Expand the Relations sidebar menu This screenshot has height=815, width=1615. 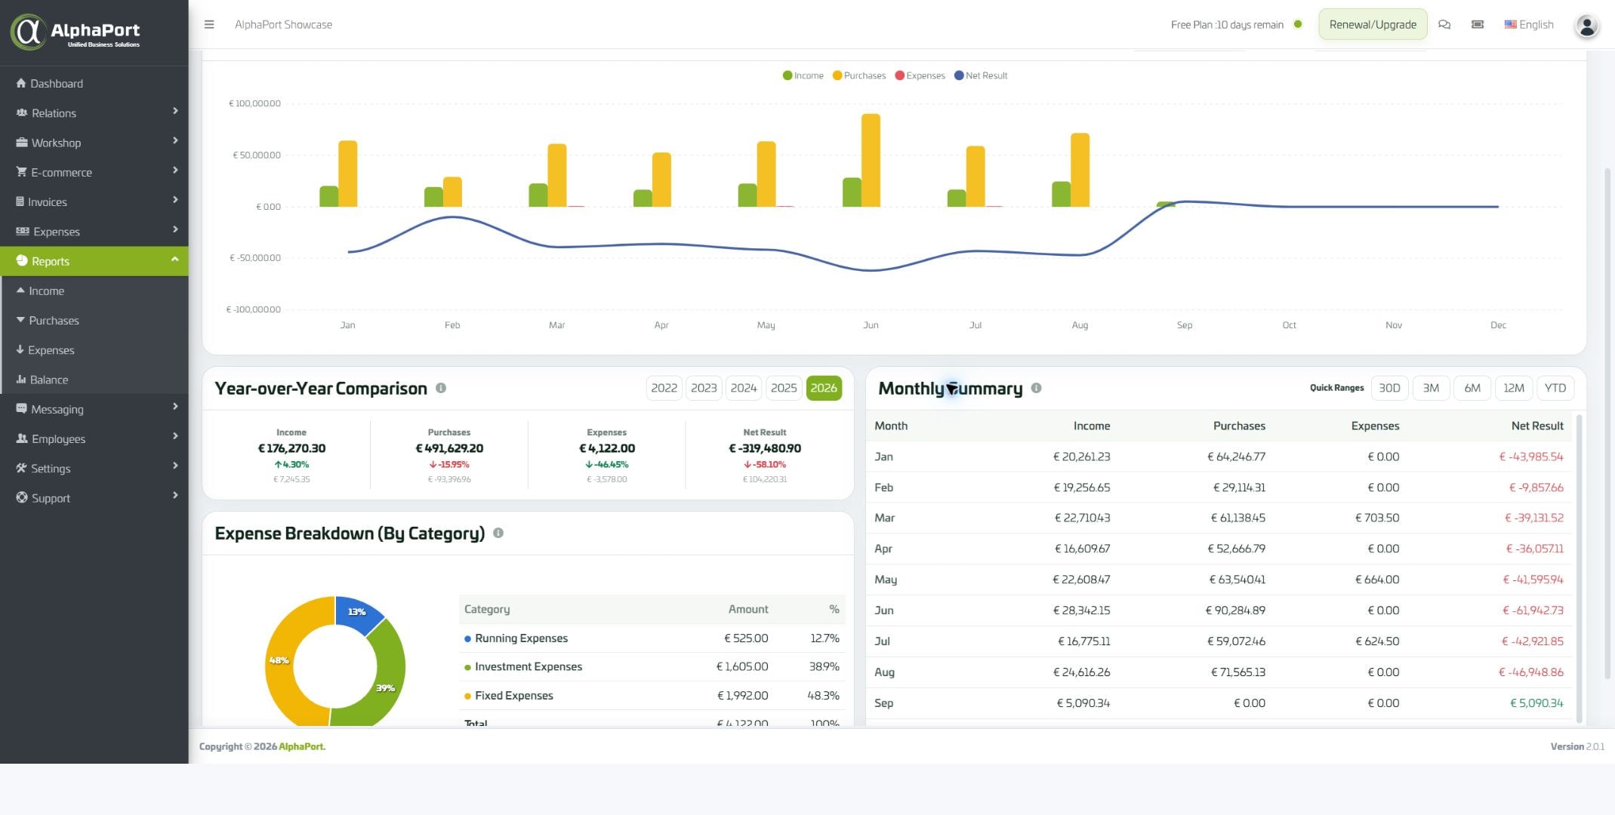pos(94,112)
